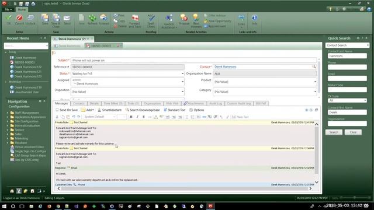Click the Propose ribbon icon

tap(184, 19)
